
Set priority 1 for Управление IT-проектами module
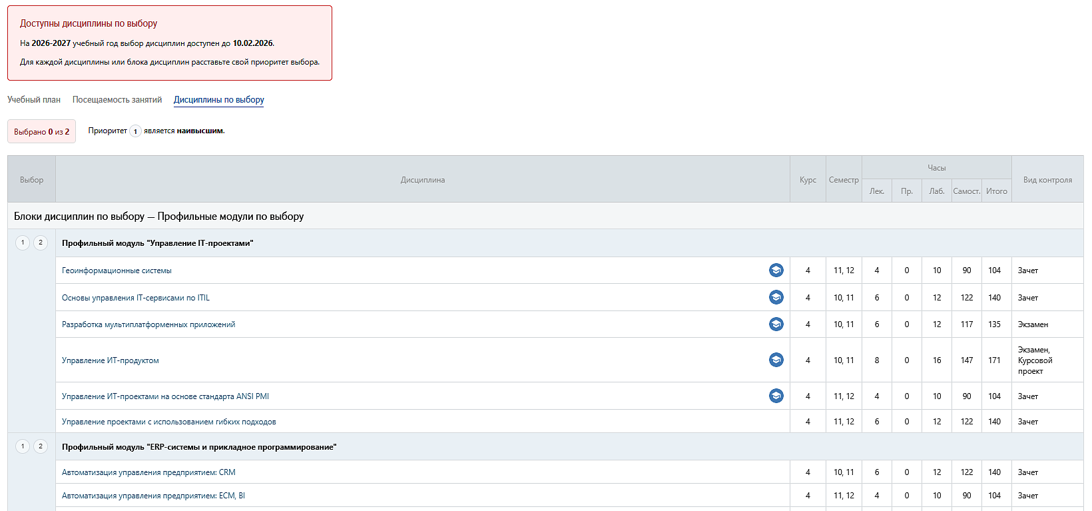[x=23, y=243]
